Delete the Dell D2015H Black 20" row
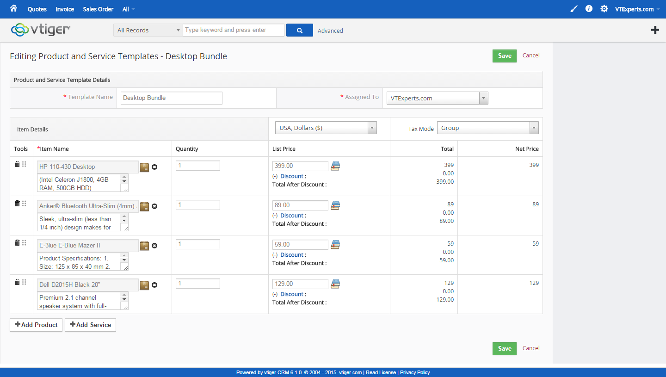 coord(17,282)
